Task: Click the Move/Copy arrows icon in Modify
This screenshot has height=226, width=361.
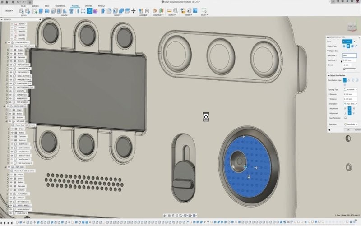Action: [134, 10]
